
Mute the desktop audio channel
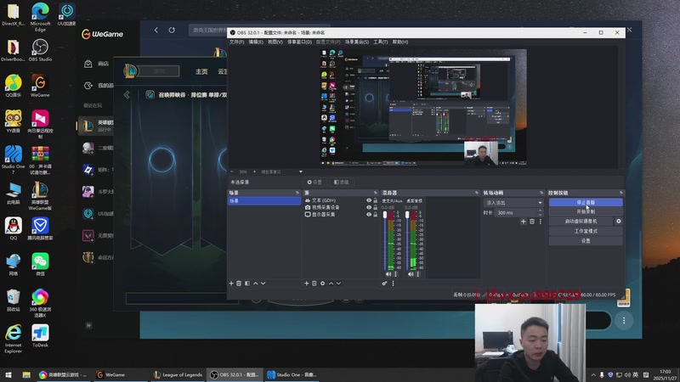[411, 274]
